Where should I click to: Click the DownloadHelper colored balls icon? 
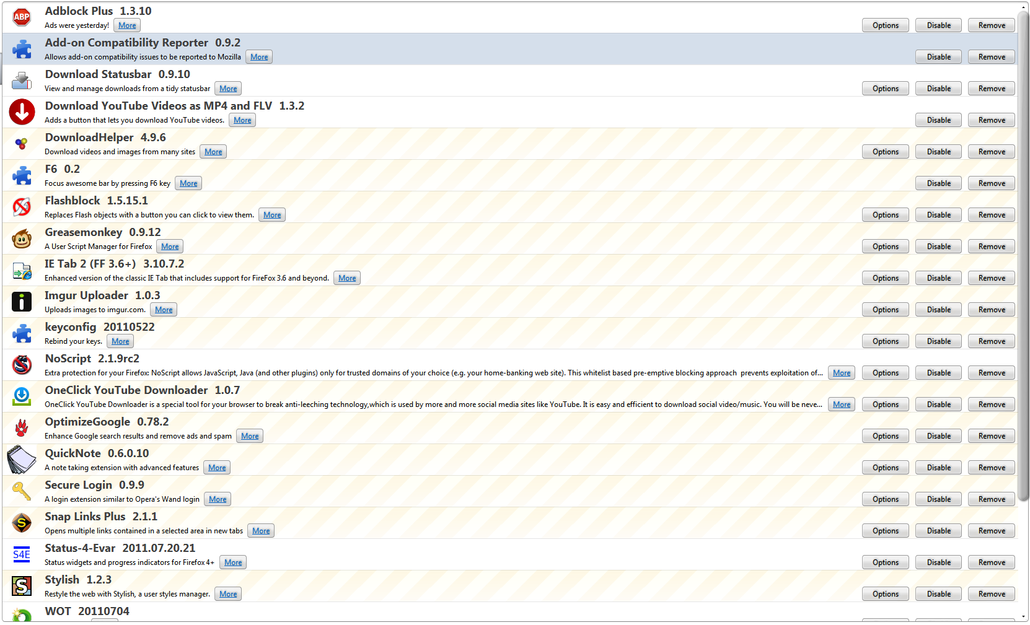pos(22,144)
